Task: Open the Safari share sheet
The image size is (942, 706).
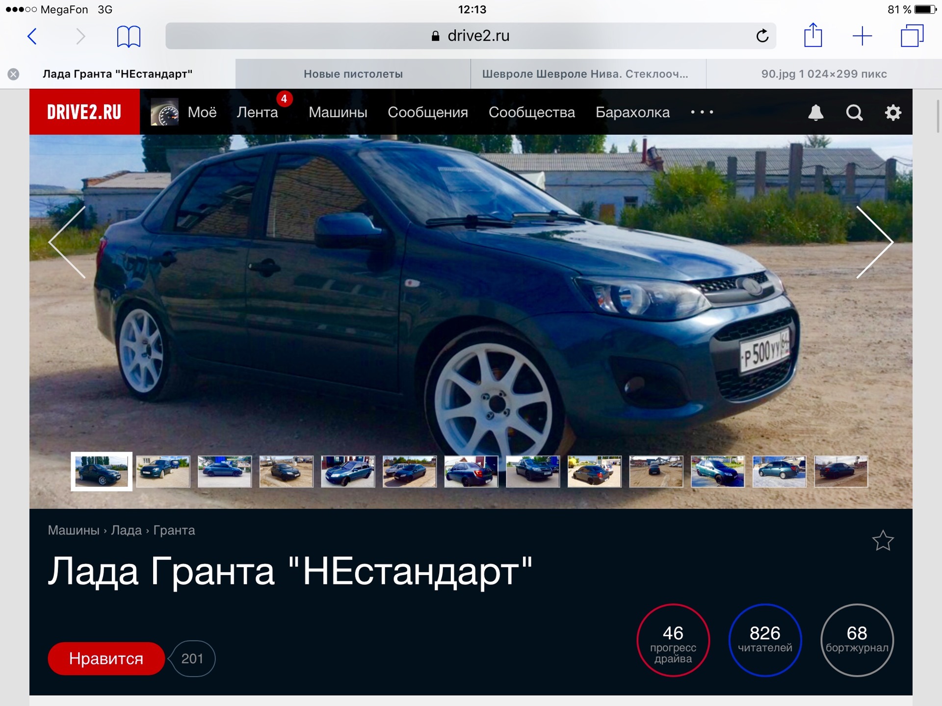Action: pyautogui.click(x=813, y=35)
